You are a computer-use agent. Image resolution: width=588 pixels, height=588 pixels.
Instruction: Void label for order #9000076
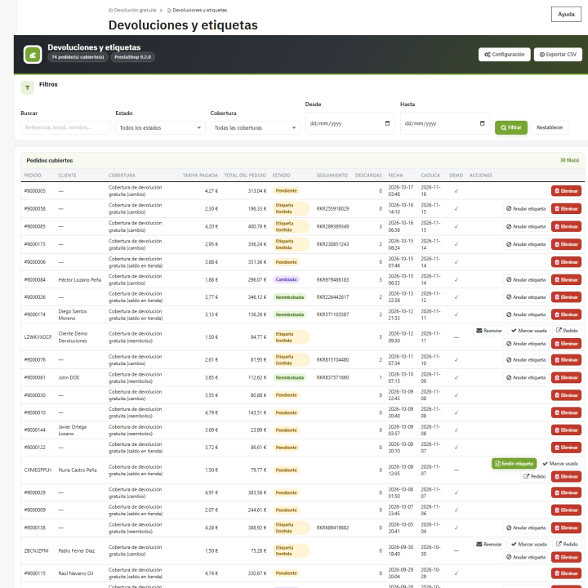click(x=526, y=359)
